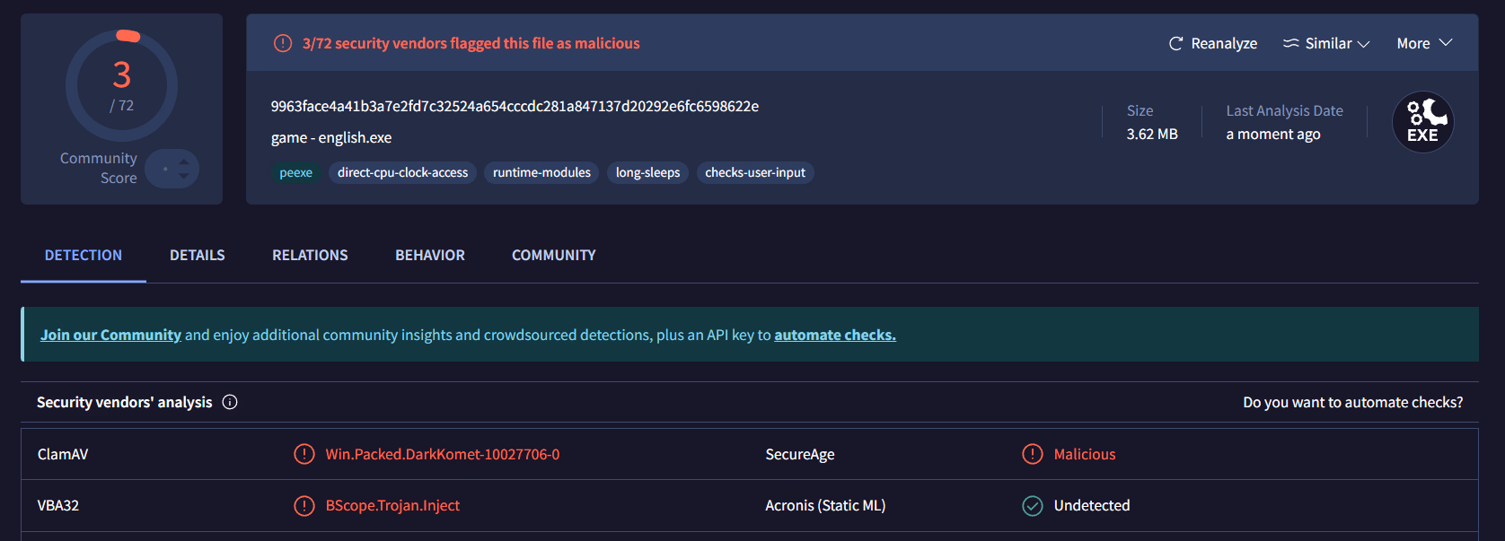Open the automate checks link
1505x541 pixels.
(834, 335)
